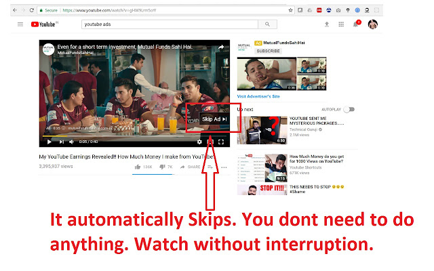Dislike the video with thumbs down

click(161, 166)
